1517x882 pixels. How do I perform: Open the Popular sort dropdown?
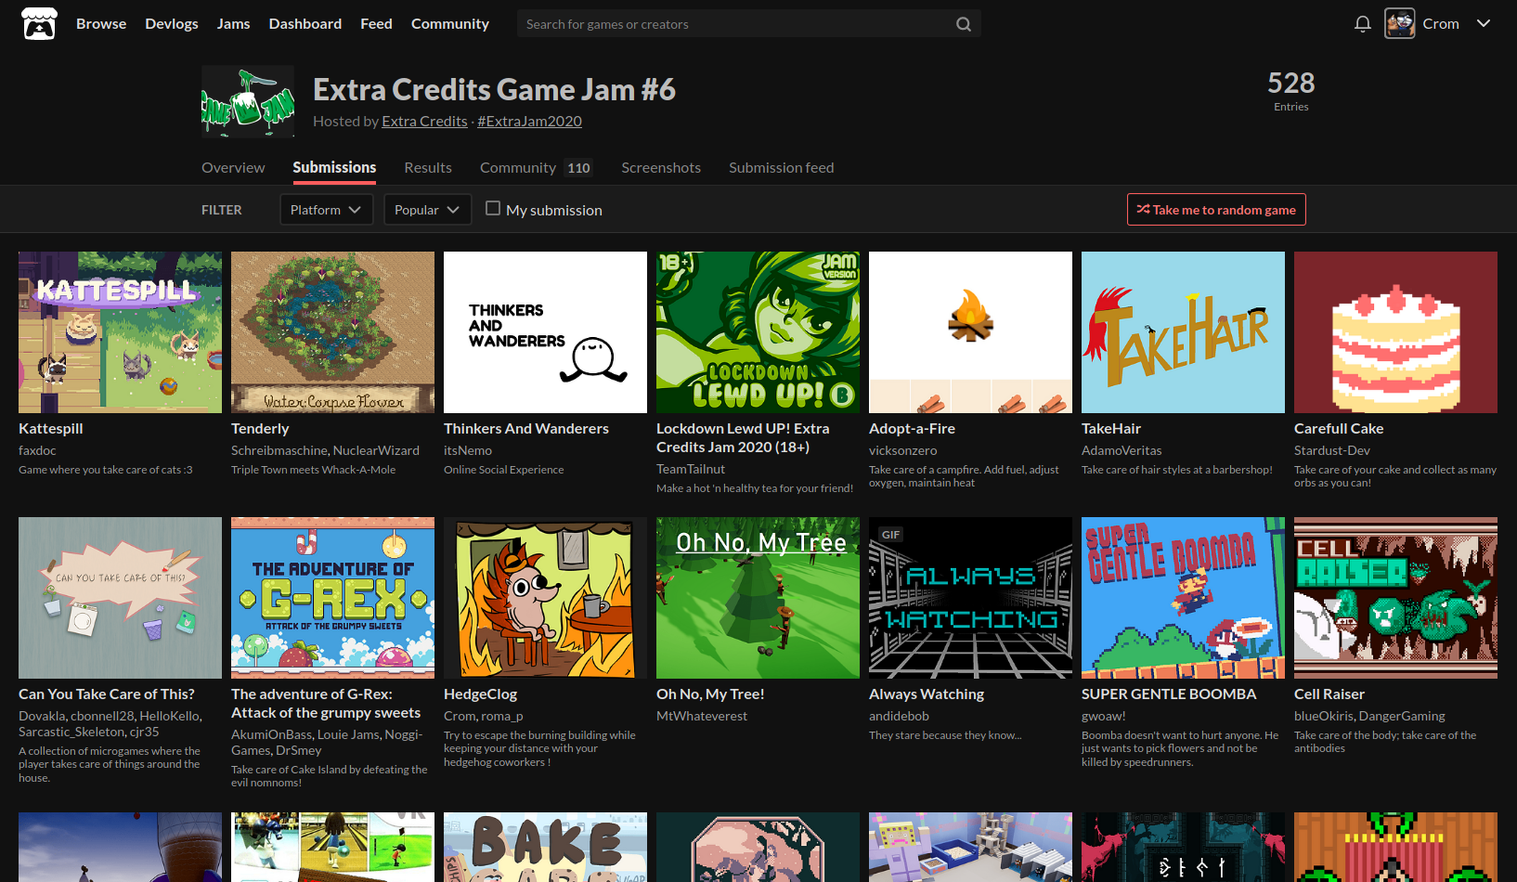point(428,210)
